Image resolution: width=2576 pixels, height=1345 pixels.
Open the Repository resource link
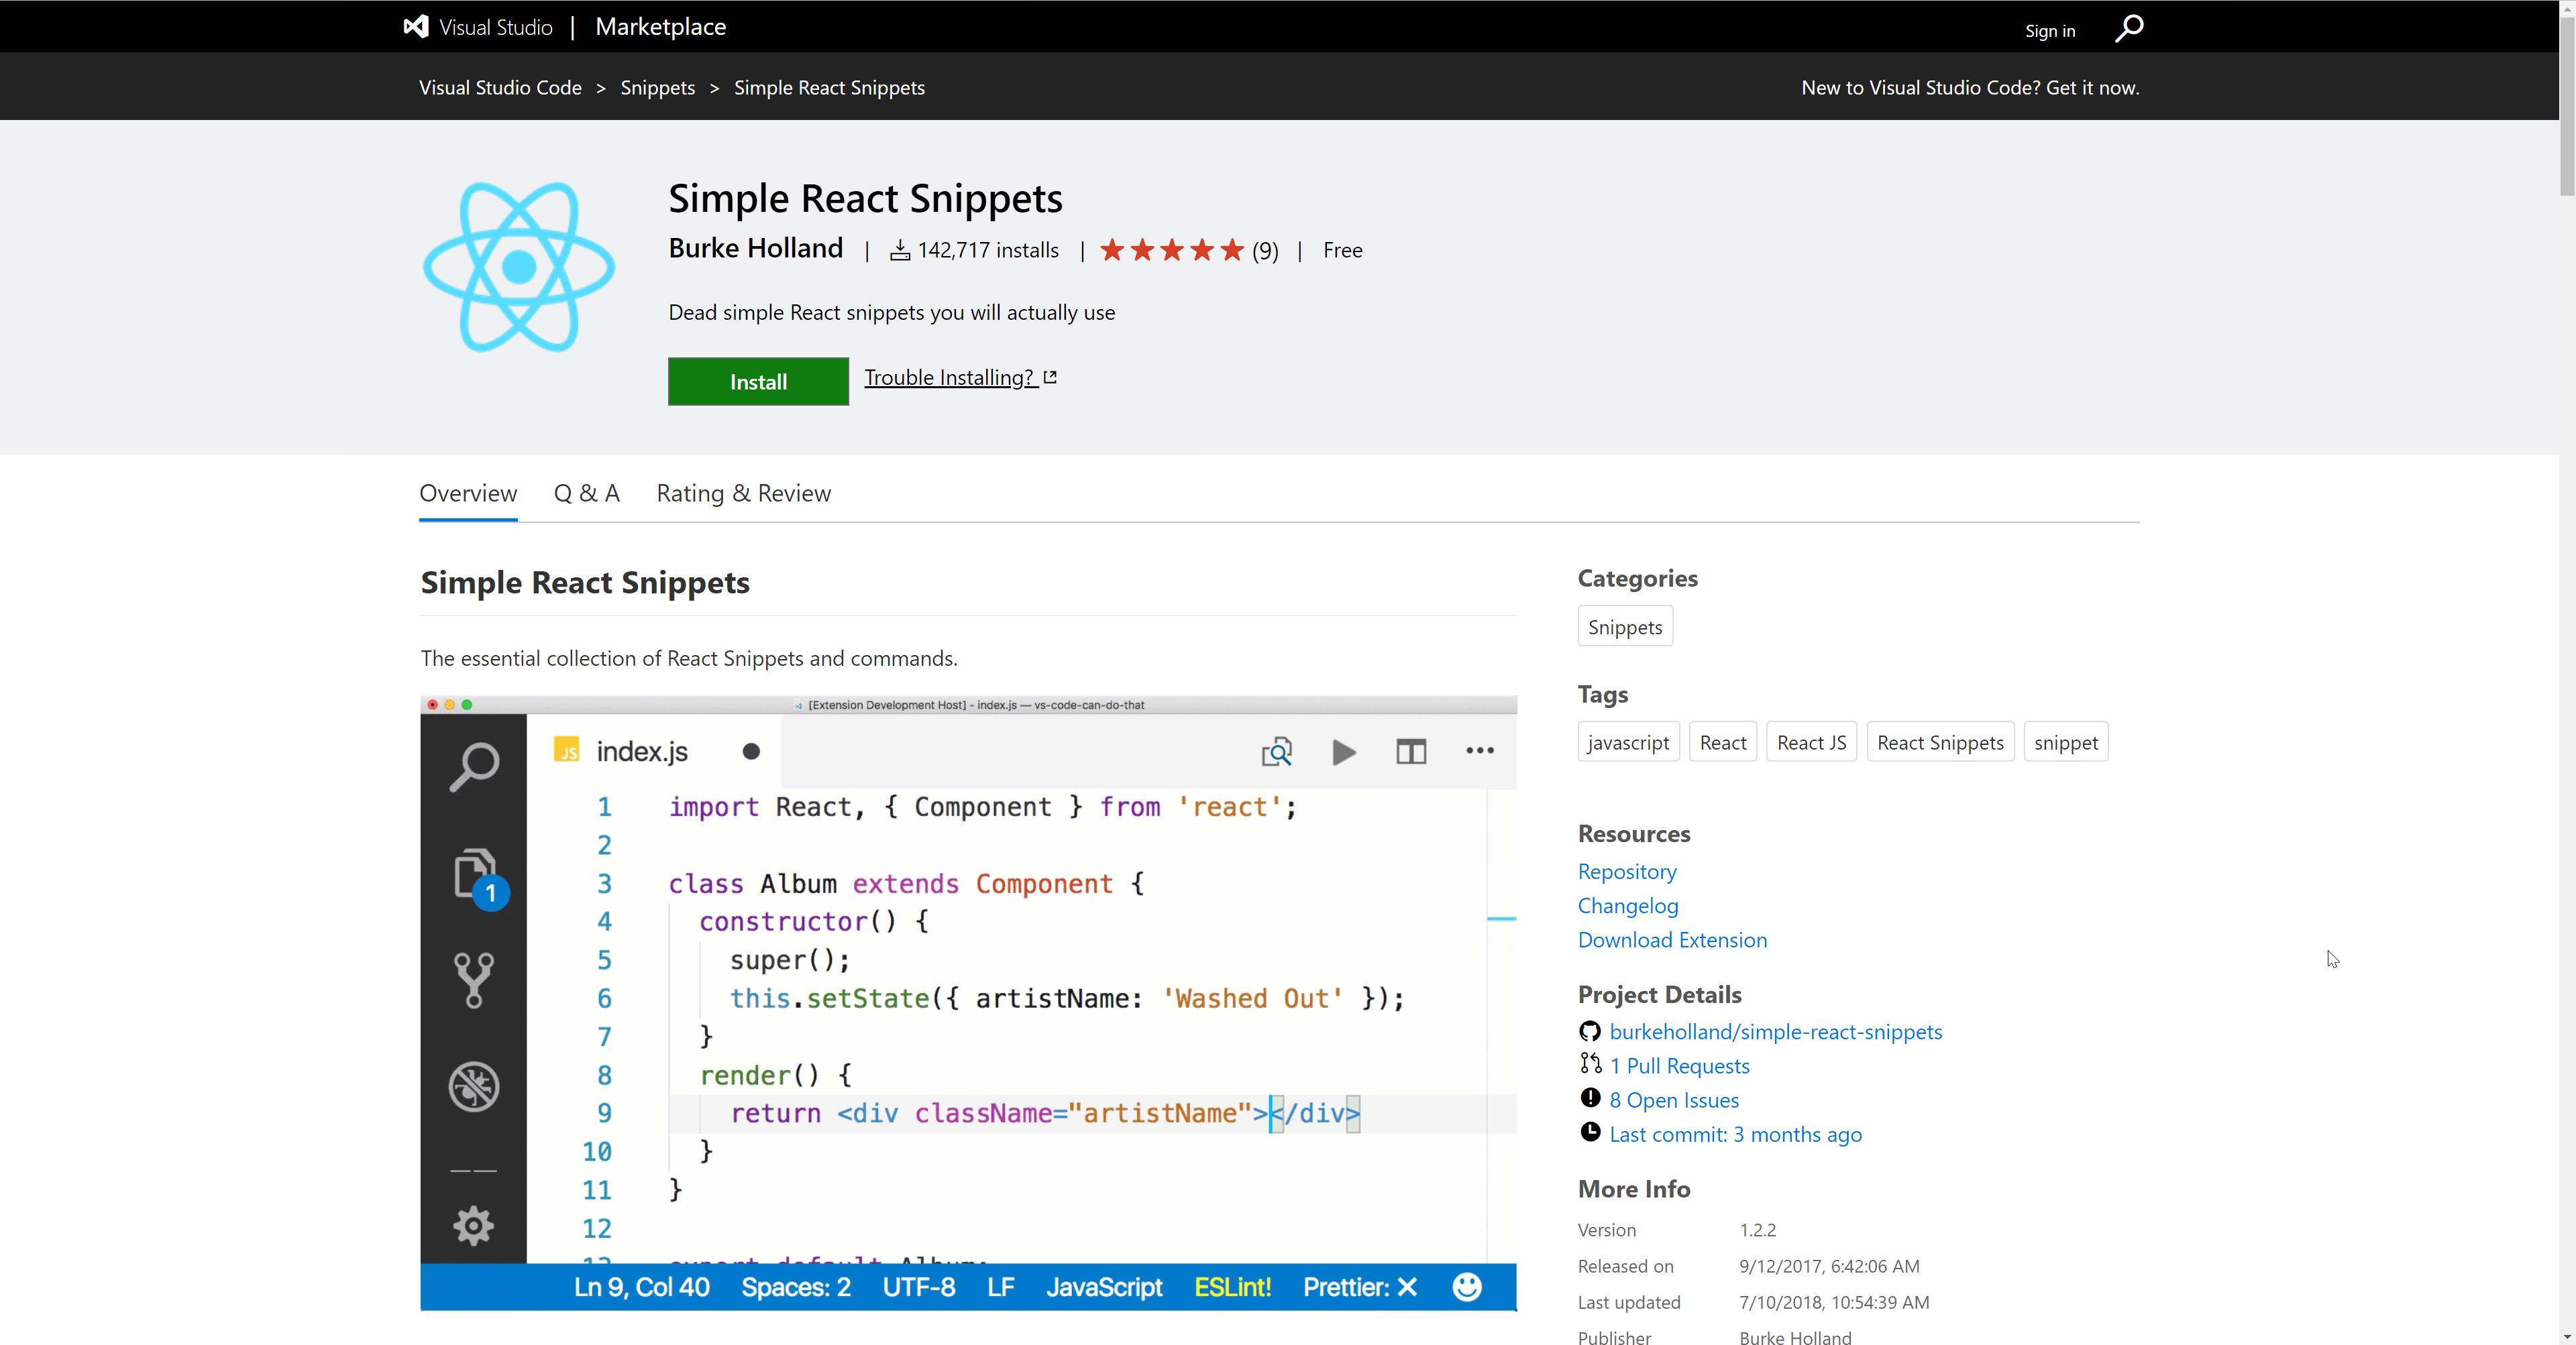1627,872
